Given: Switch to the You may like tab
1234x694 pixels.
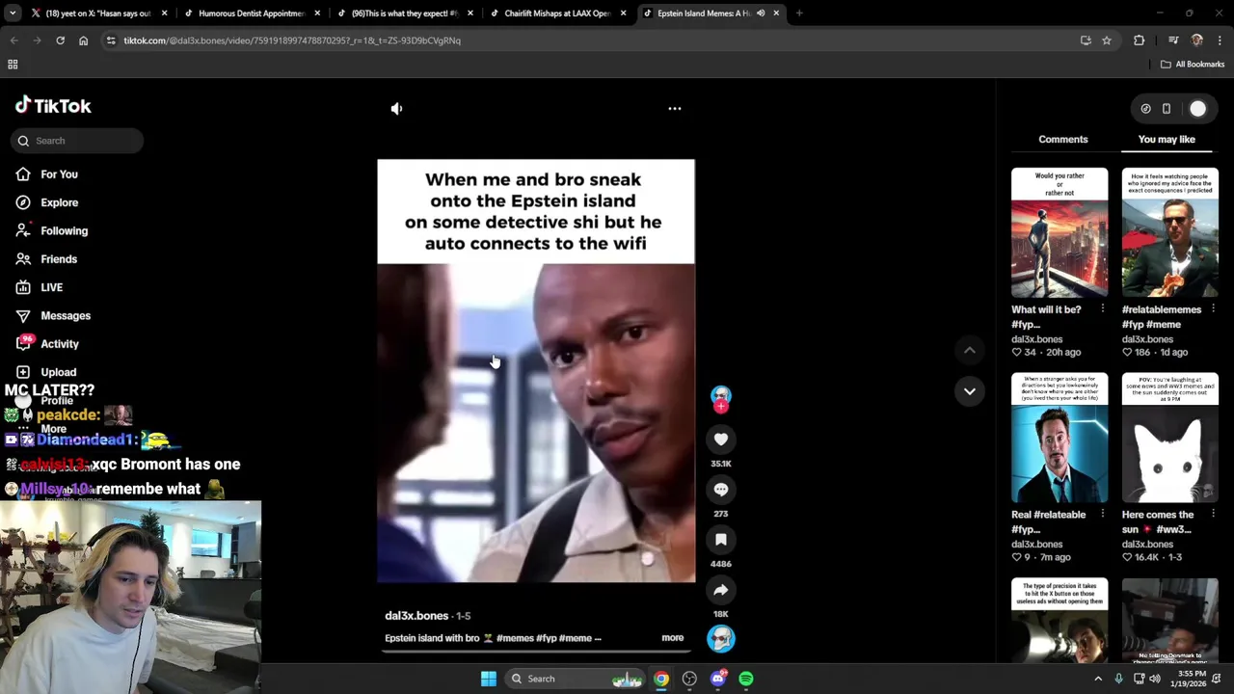Looking at the screenshot, I should (1167, 140).
